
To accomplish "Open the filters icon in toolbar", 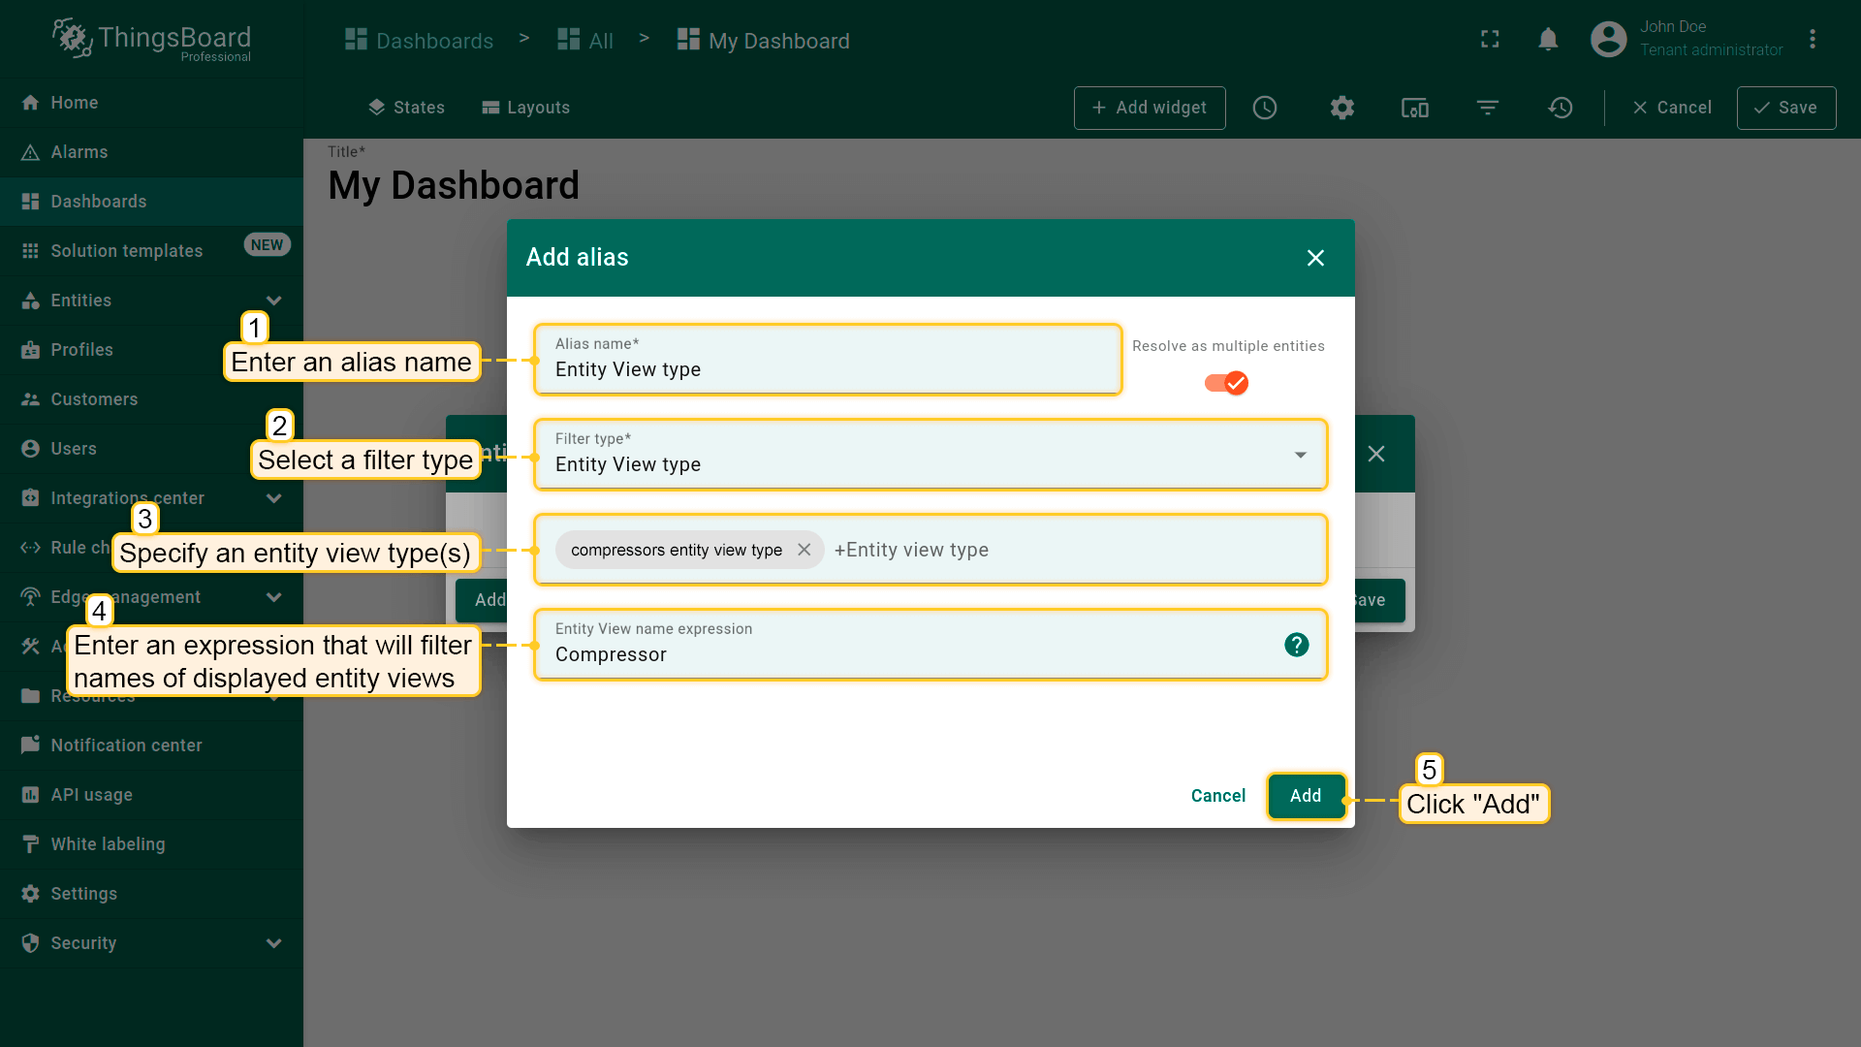I will point(1488,108).
